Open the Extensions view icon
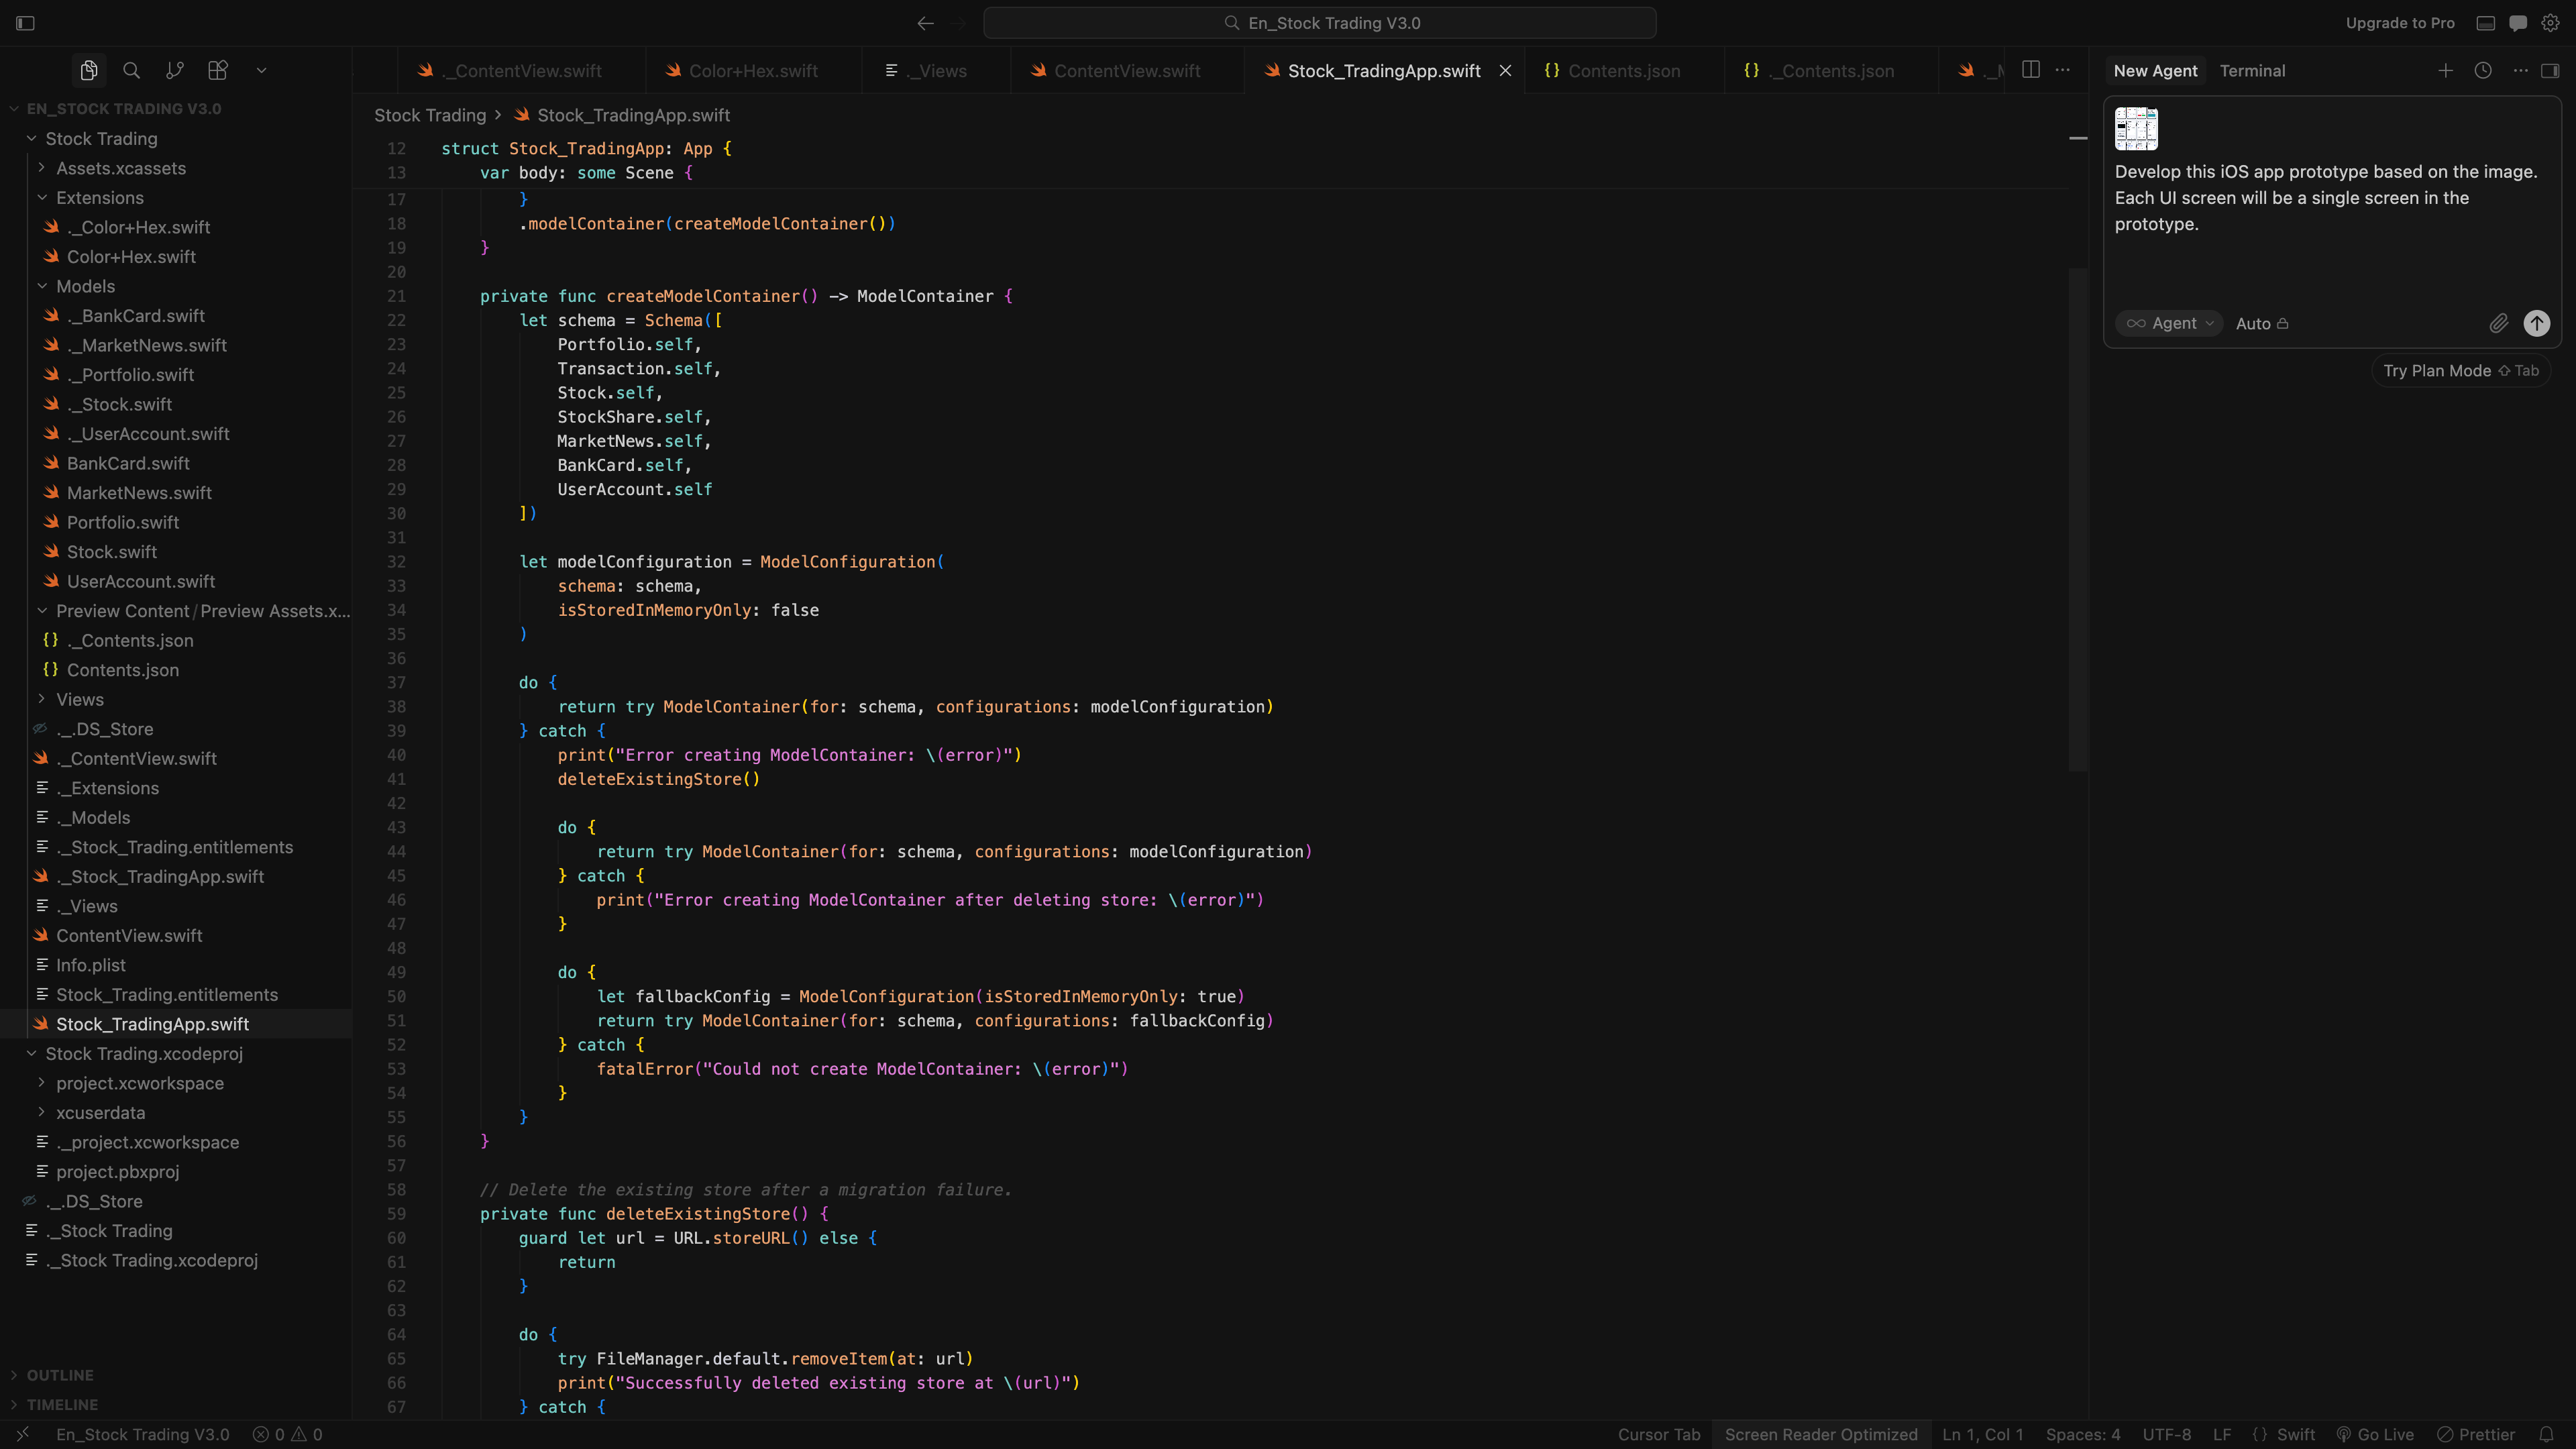Viewport: 2576px width, 1449px height. (x=218, y=70)
